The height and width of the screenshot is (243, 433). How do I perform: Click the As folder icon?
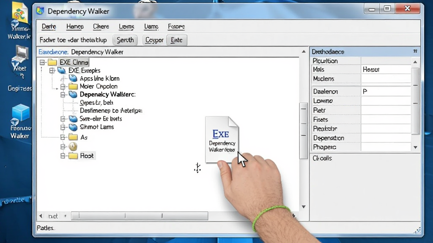pos(73,137)
